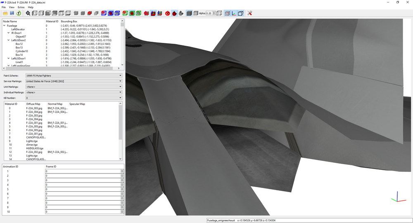Viewport: 413px width, 223px height.
Task: Collapse the LeftLGDoor2 tree node
Action: [x=8, y=40]
